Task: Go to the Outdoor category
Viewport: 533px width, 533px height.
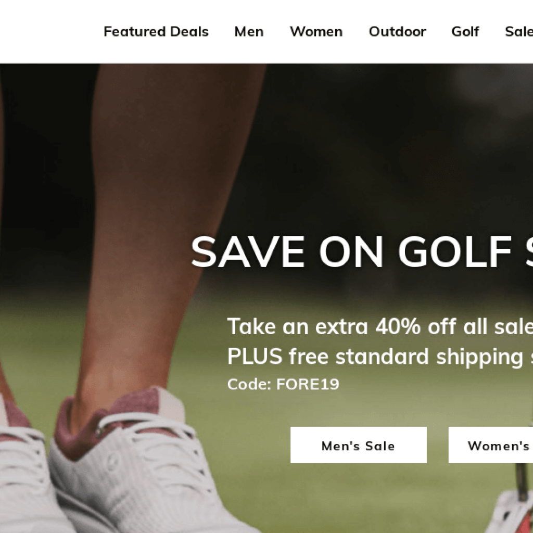Action: point(397,32)
